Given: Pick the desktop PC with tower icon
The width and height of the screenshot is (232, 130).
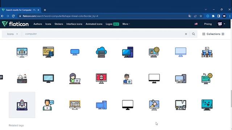Looking at the screenshot, I should pyautogui.click(x=128, y=52).
